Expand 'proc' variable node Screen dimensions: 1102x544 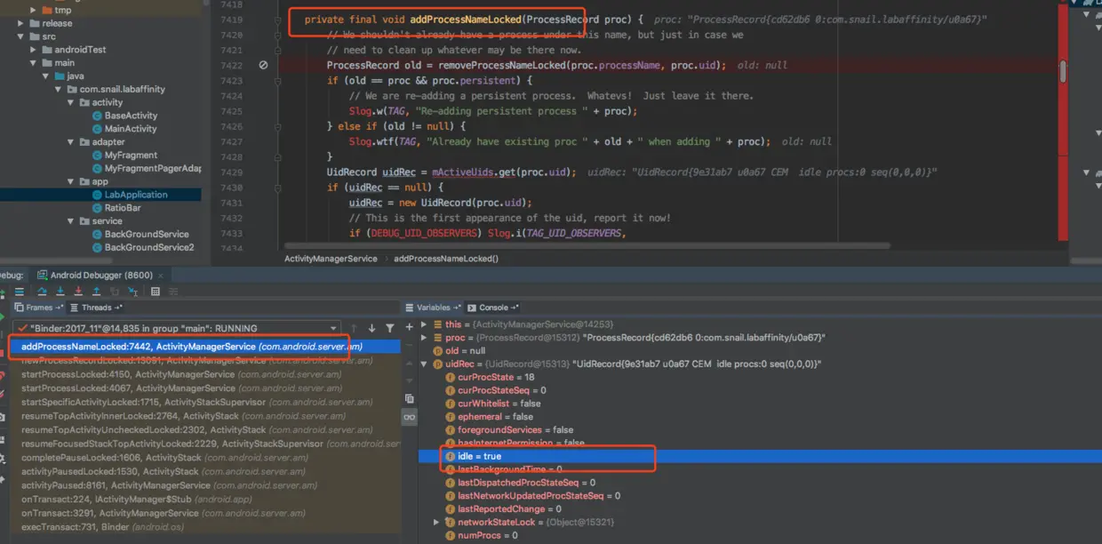pos(425,338)
